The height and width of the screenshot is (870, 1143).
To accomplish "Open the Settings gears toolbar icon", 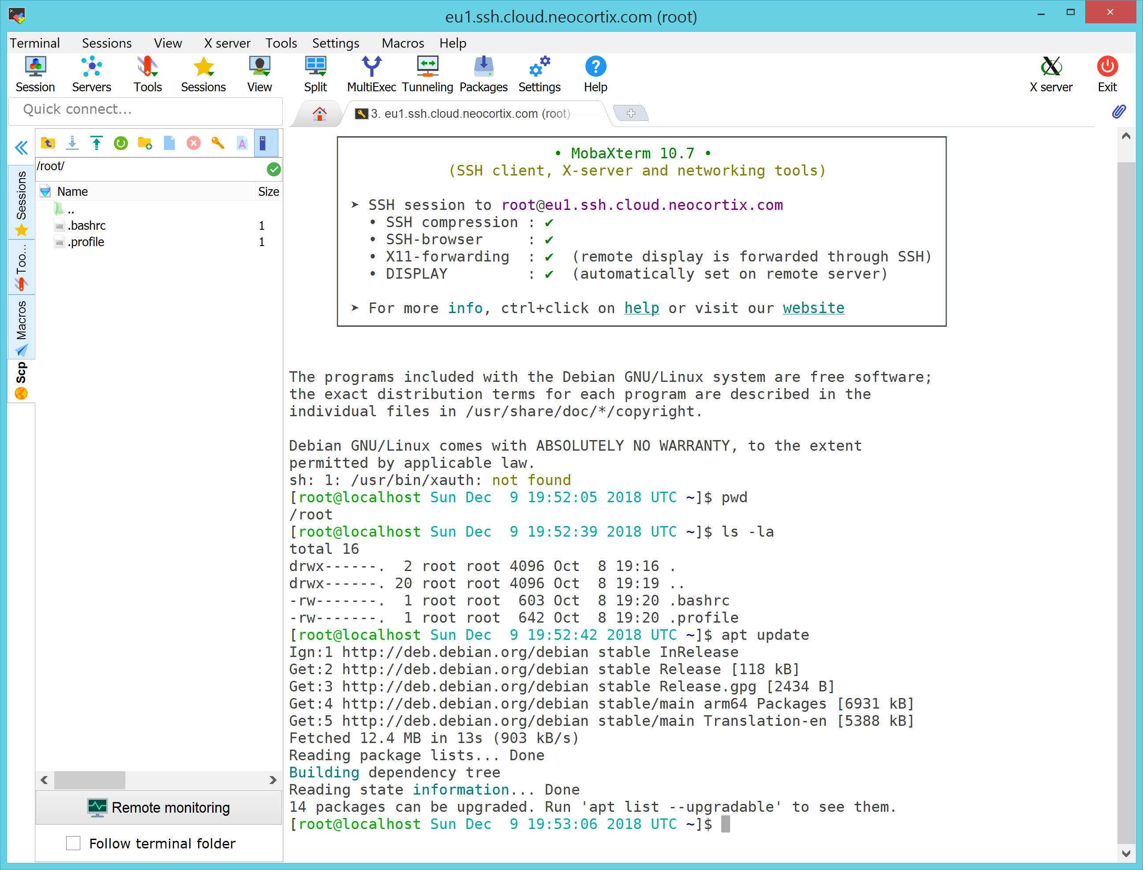I will pyautogui.click(x=540, y=74).
